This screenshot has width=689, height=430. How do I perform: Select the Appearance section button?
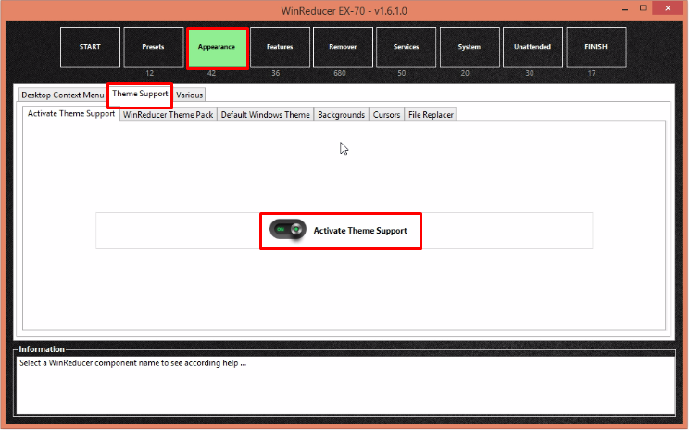click(217, 47)
